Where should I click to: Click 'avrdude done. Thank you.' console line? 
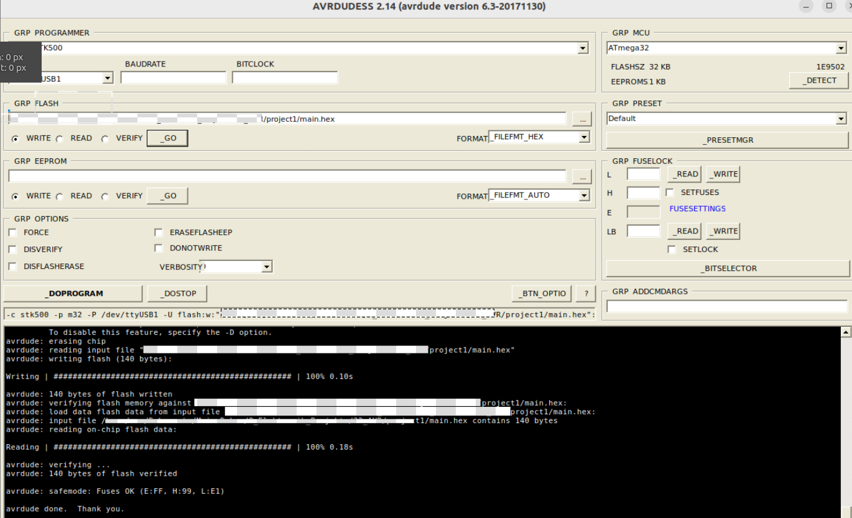point(65,509)
